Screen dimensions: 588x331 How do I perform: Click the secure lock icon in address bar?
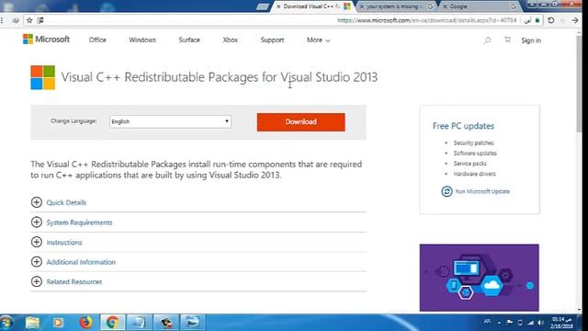[537, 20]
